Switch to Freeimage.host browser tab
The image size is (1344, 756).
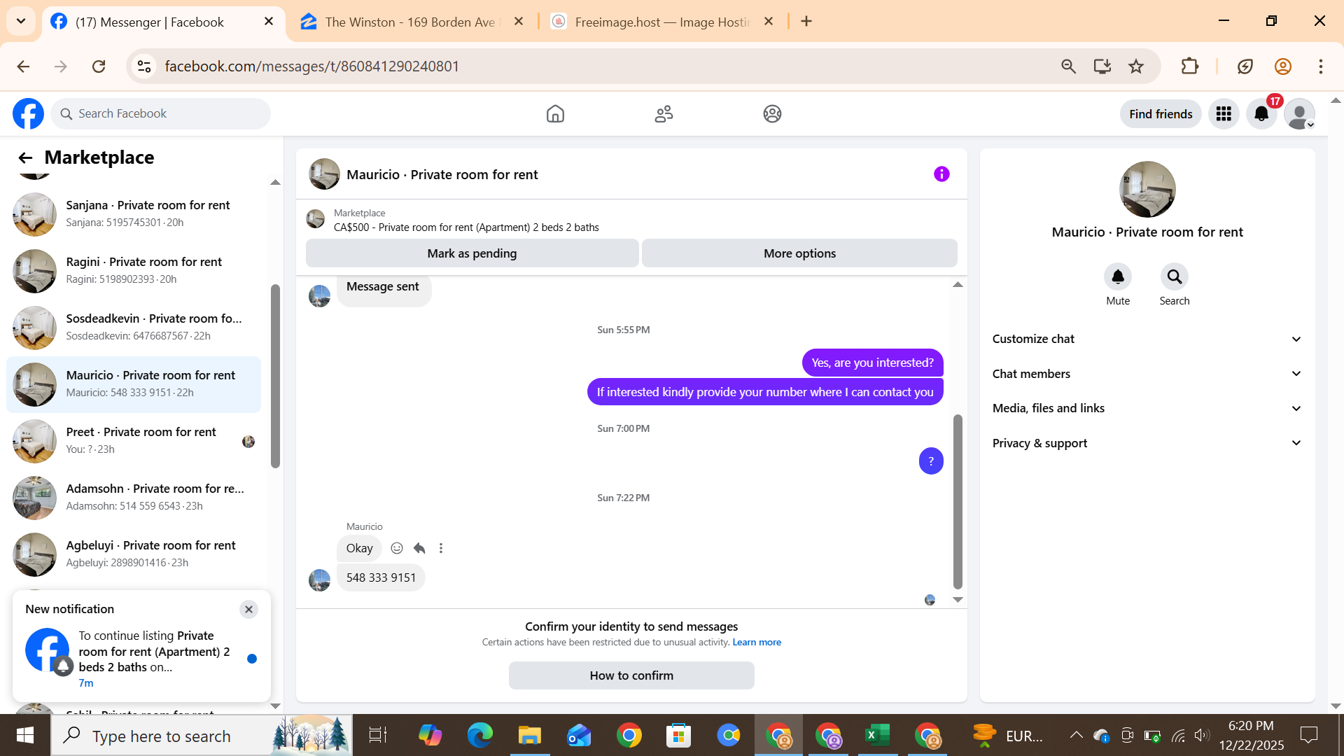click(661, 22)
